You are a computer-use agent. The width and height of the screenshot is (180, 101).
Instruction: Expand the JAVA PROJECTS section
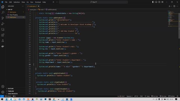point(13,94)
